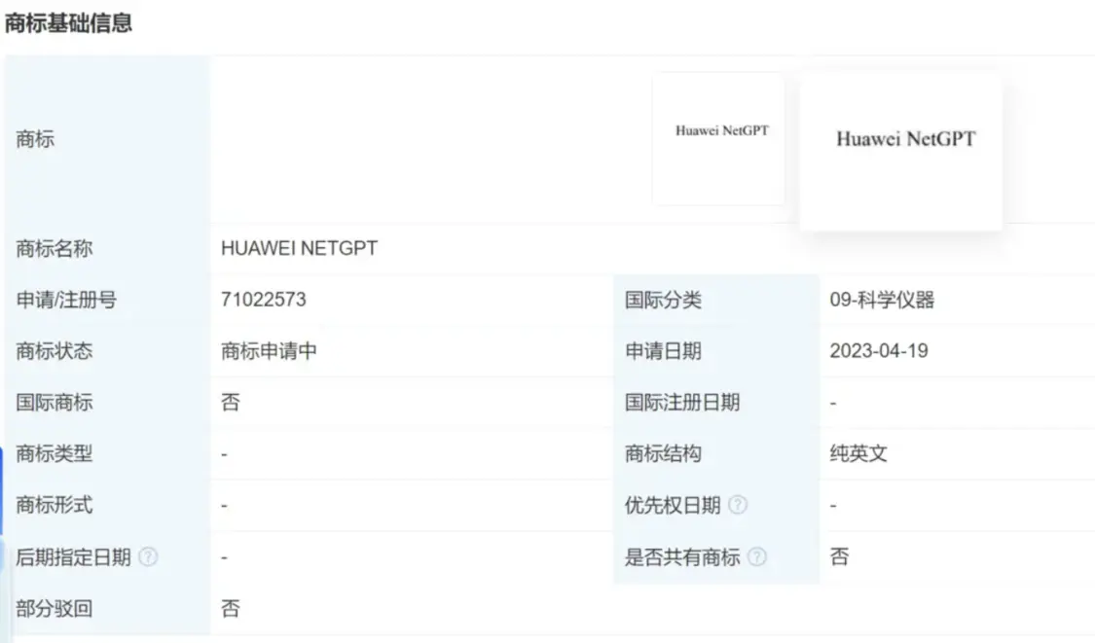Click help icon next to 优先权日期

739,505
